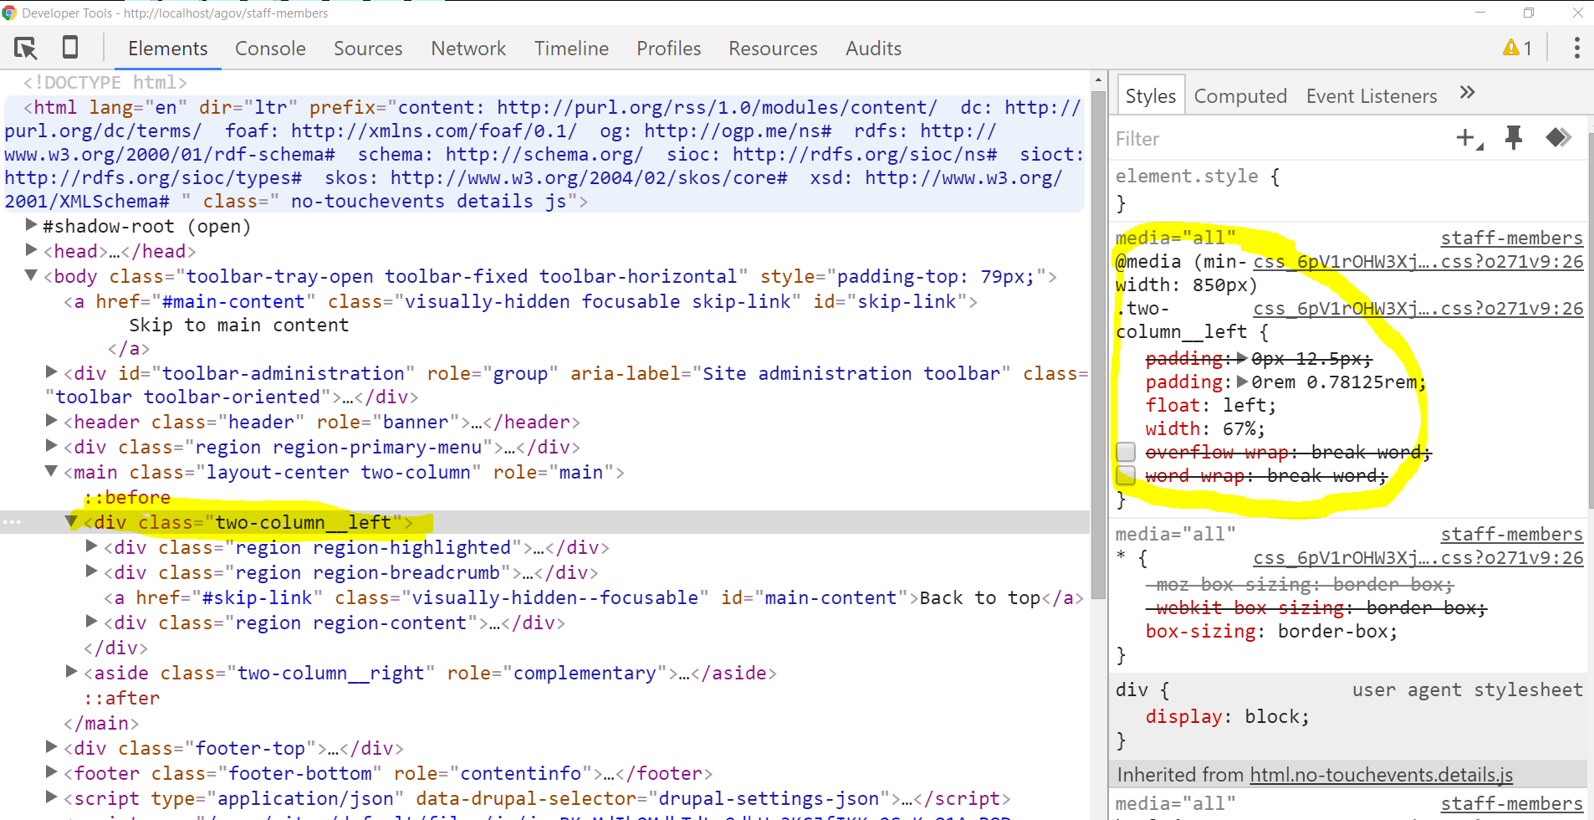Click the width: 67% declaration
Screen dimensions: 1594x820
click(1205, 429)
